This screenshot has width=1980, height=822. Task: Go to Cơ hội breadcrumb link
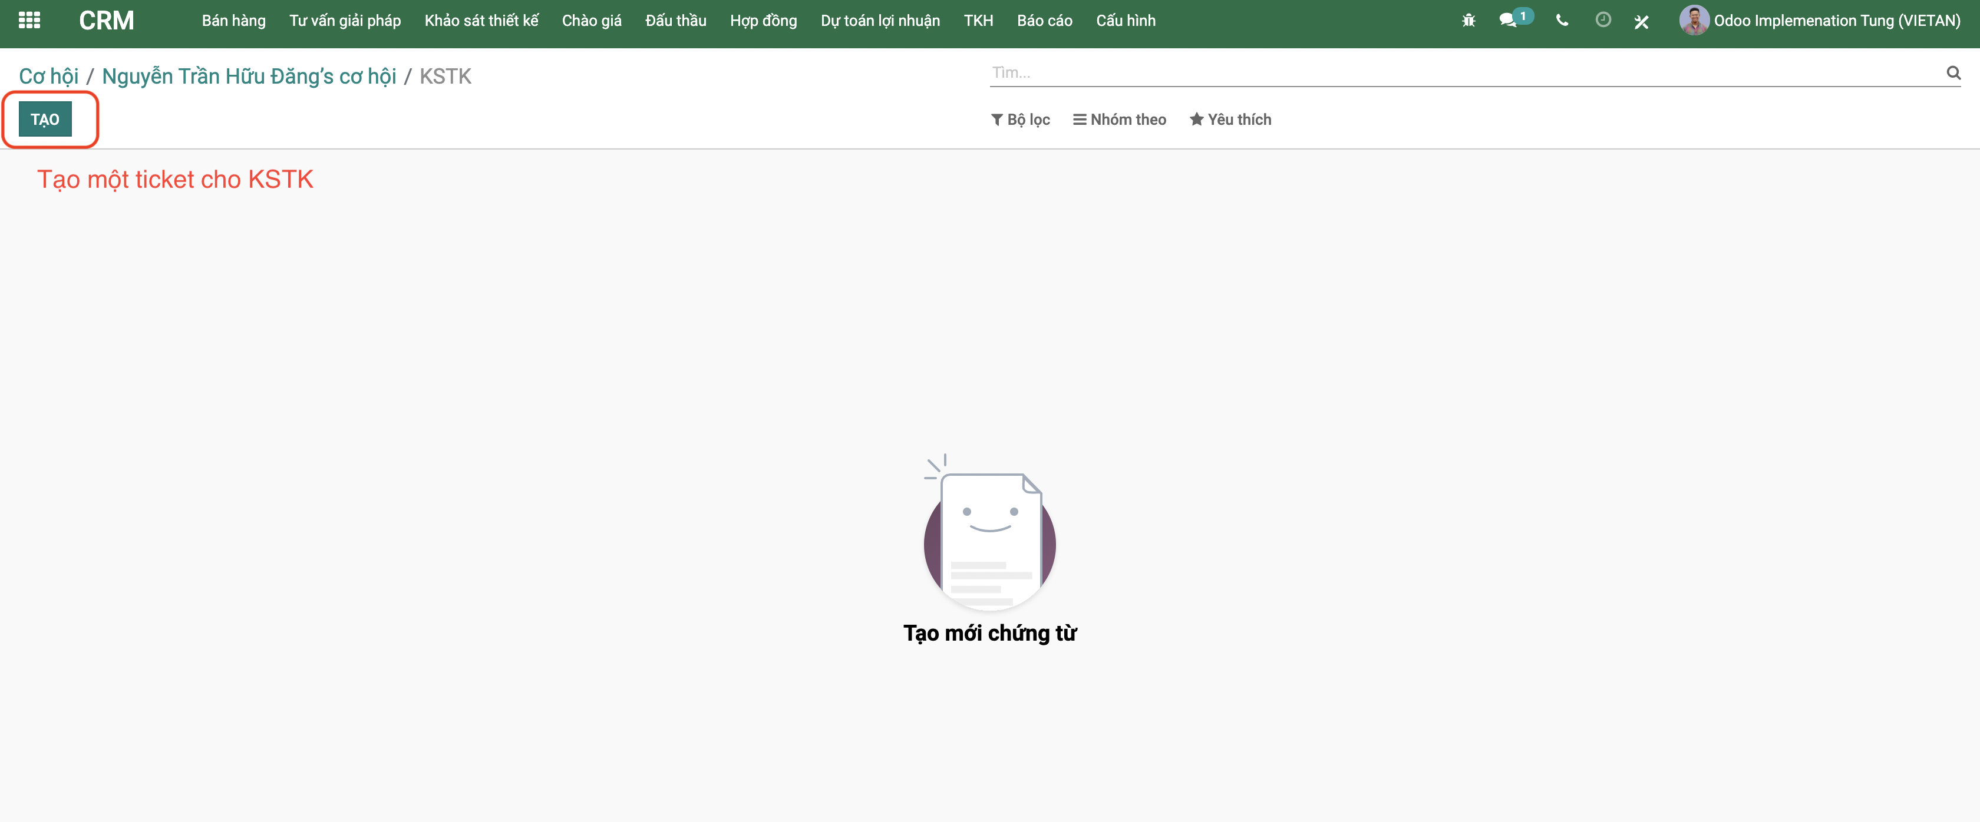click(48, 76)
